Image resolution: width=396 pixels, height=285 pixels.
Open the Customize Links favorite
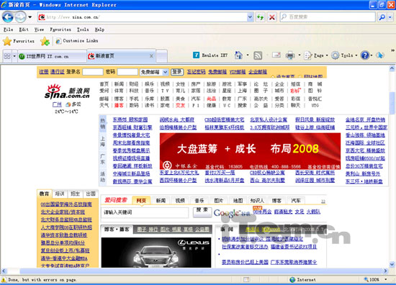pyautogui.click(x=77, y=40)
